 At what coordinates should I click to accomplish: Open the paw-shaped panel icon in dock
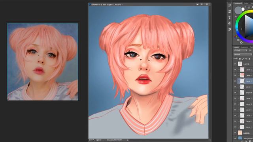tap(229, 17)
